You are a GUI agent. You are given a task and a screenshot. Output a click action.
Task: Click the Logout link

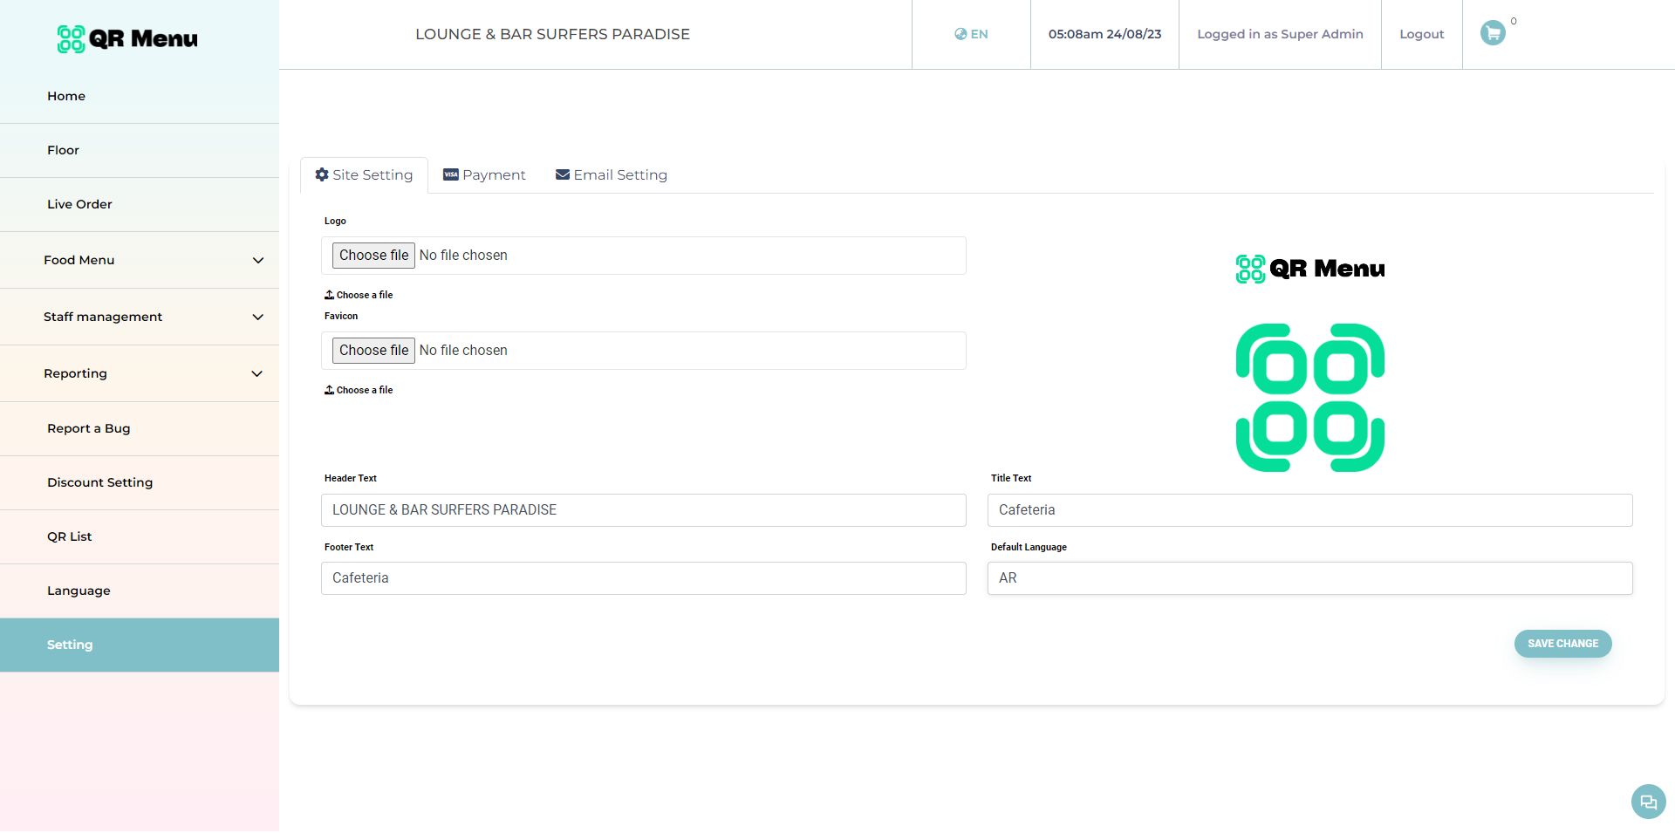click(1421, 34)
